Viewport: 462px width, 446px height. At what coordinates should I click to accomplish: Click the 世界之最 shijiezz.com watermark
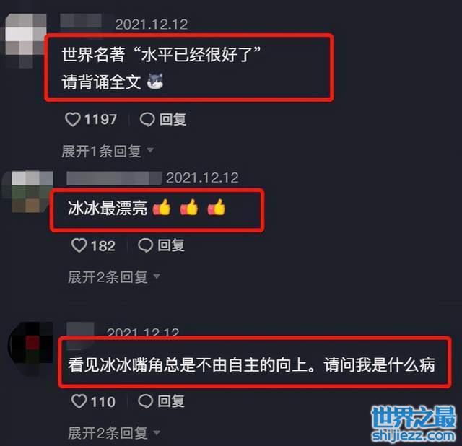(414, 424)
